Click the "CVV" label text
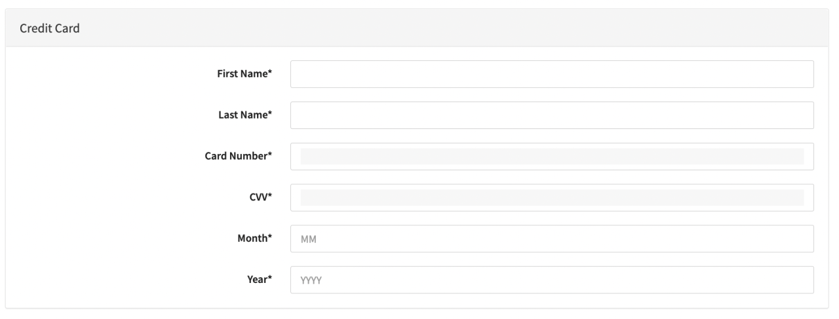This screenshot has width=839, height=319. pos(258,198)
